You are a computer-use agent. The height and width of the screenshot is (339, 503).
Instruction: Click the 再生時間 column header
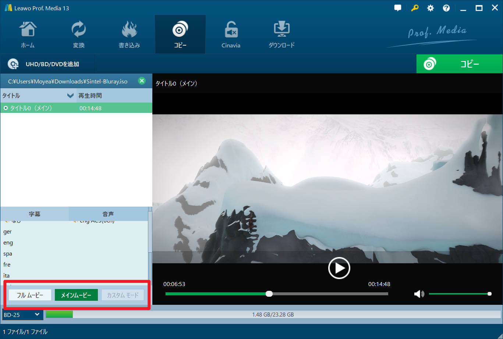(114, 96)
